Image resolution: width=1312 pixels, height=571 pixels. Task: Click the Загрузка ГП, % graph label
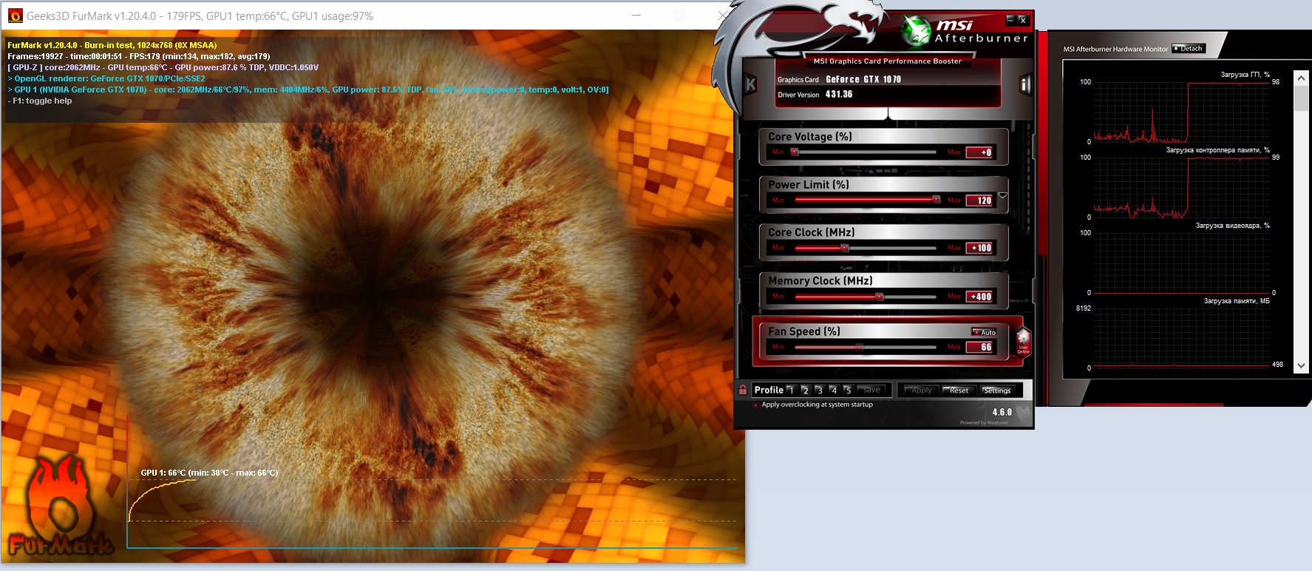[x=1245, y=75]
